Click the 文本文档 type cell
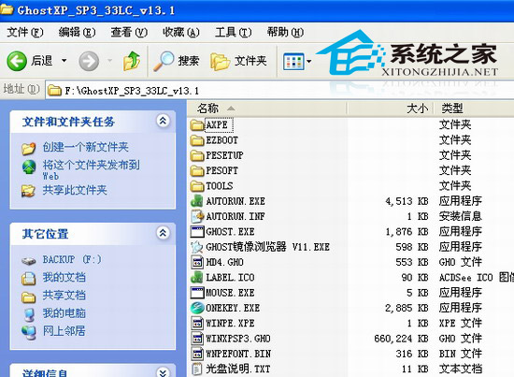The height and width of the screenshot is (377, 514). (460, 370)
